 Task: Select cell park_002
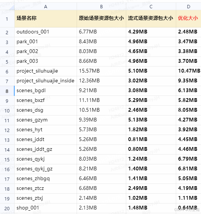tap(45, 52)
